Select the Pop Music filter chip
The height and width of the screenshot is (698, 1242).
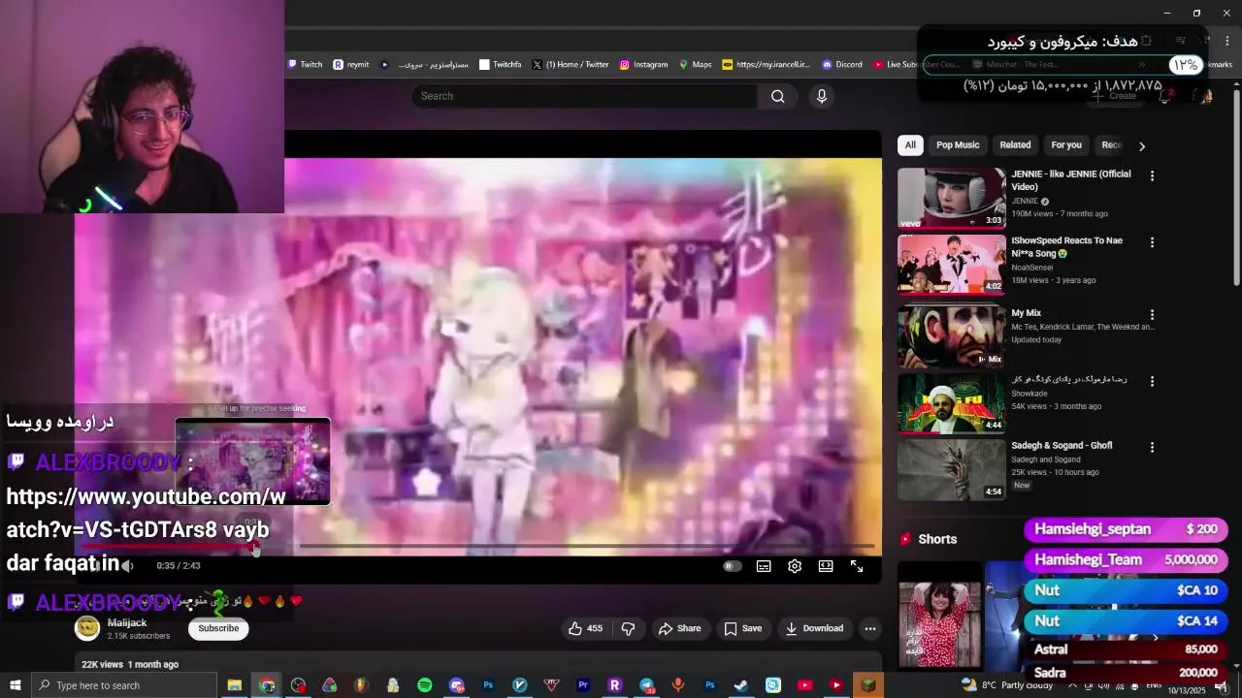click(x=958, y=144)
